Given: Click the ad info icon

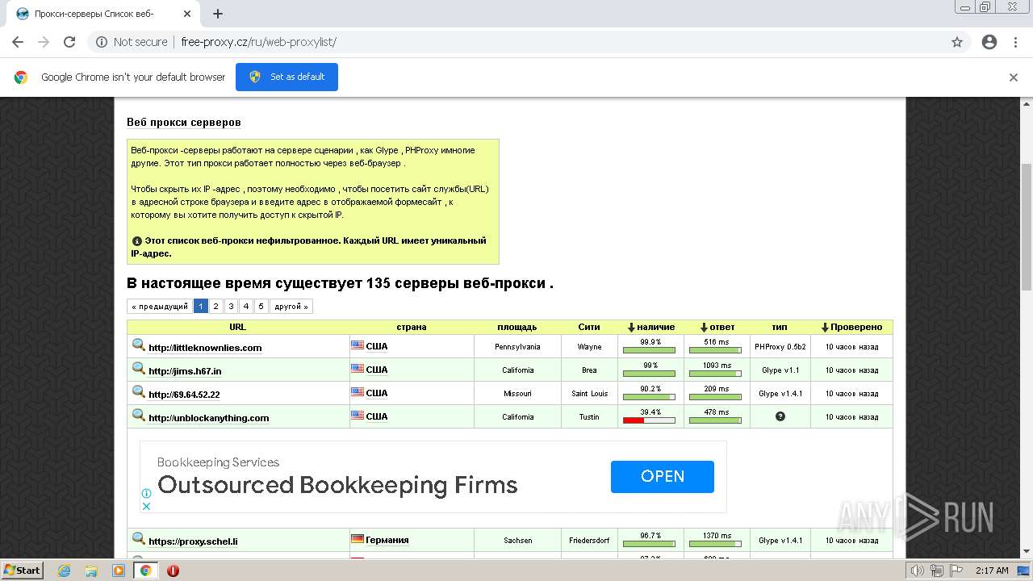Looking at the screenshot, I should 146,493.
